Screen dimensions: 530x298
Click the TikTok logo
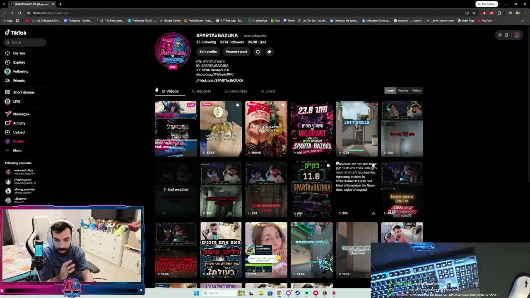[16, 32]
